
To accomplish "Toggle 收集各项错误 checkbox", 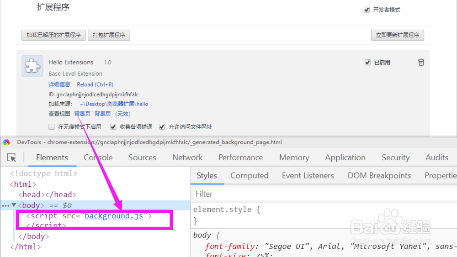I will pyautogui.click(x=113, y=126).
